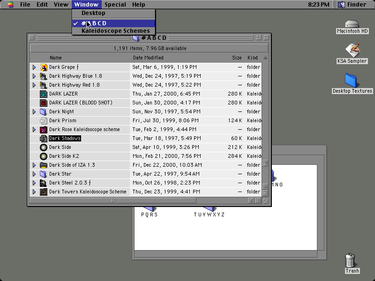The image size is (375, 281).
Task: Click the Dark Grape folder icon
Action: pyautogui.click(x=44, y=67)
